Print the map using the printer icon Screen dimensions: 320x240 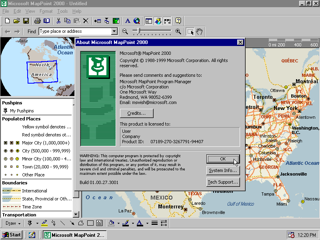coord(37,21)
